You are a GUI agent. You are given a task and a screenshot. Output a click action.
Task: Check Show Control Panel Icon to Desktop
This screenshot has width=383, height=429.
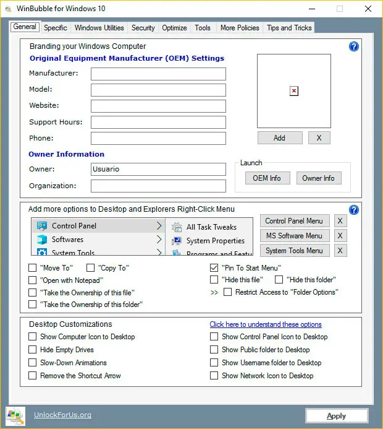tap(214, 337)
